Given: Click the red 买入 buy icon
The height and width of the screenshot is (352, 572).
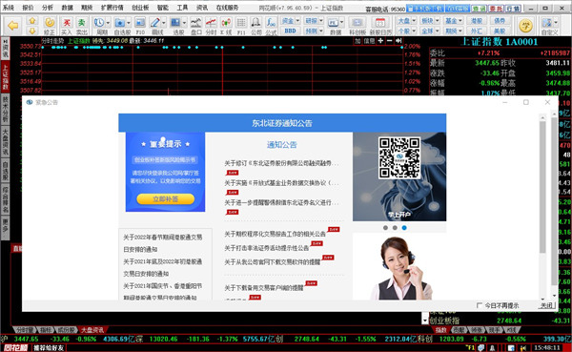Looking at the screenshot, I should click(67, 23).
